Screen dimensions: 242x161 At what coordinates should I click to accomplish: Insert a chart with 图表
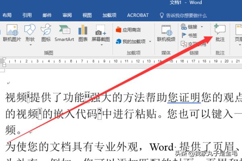coord(83,33)
